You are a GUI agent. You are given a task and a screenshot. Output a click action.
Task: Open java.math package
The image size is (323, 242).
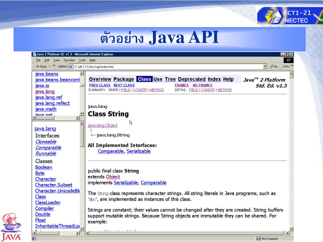46,109
